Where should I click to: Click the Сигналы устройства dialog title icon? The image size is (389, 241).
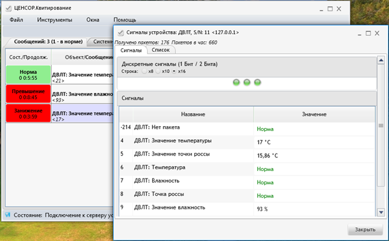tap(120, 32)
